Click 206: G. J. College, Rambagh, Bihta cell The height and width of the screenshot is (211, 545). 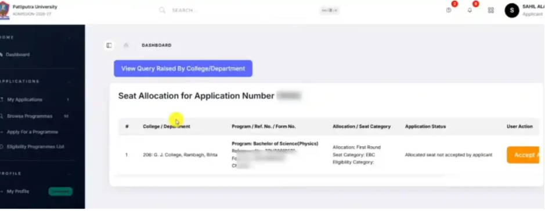pyautogui.click(x=180, y=155)
